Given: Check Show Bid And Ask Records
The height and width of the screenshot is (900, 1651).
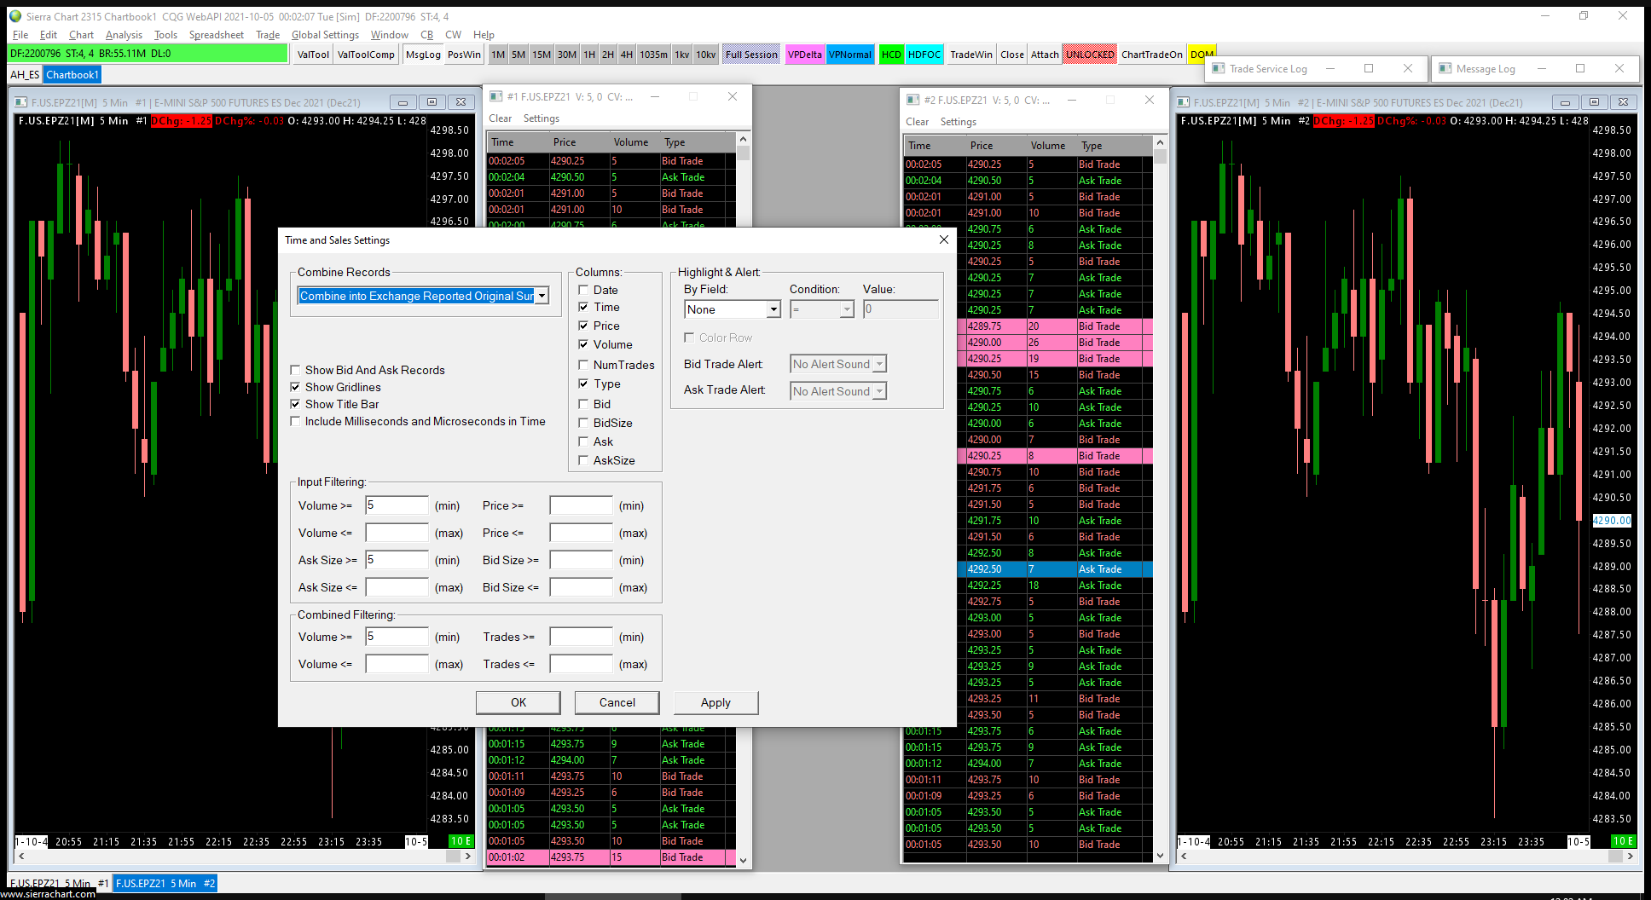Looking at the screenshot, I should (295, 370).
